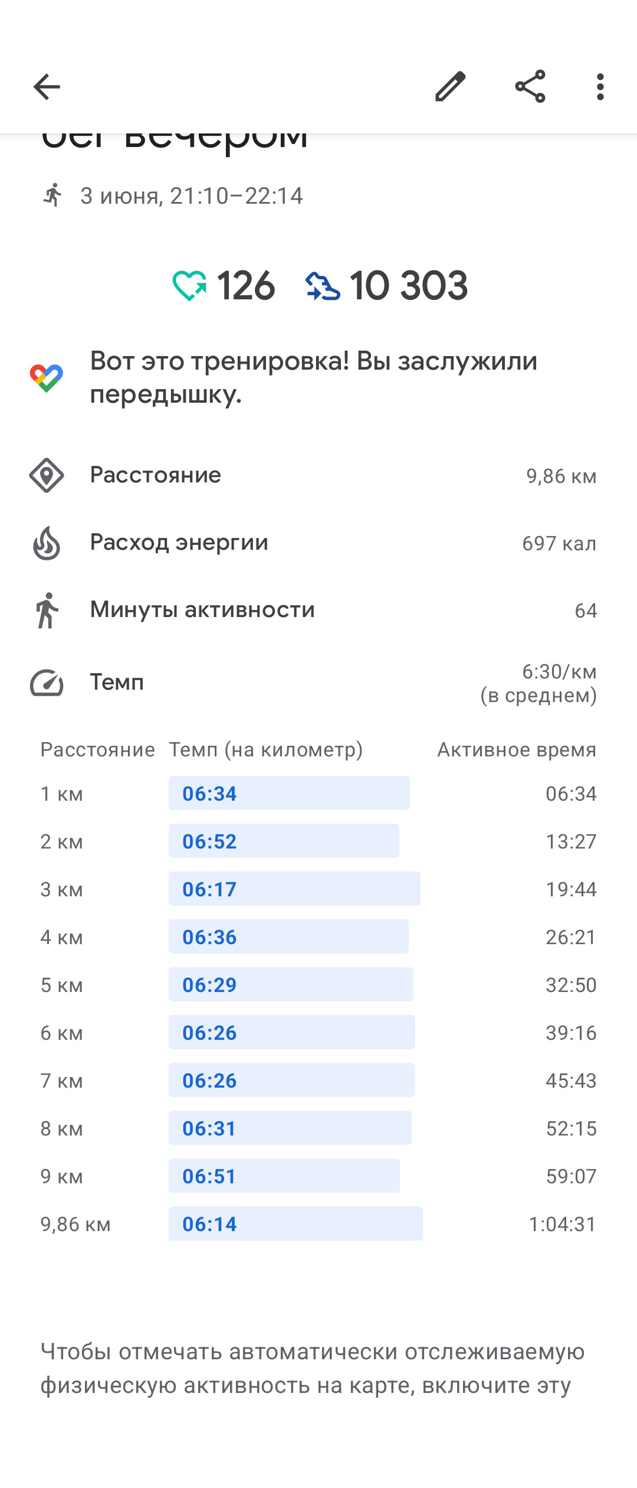Tap the 9,86 км split row
637x1488 pixels.
318,1224
